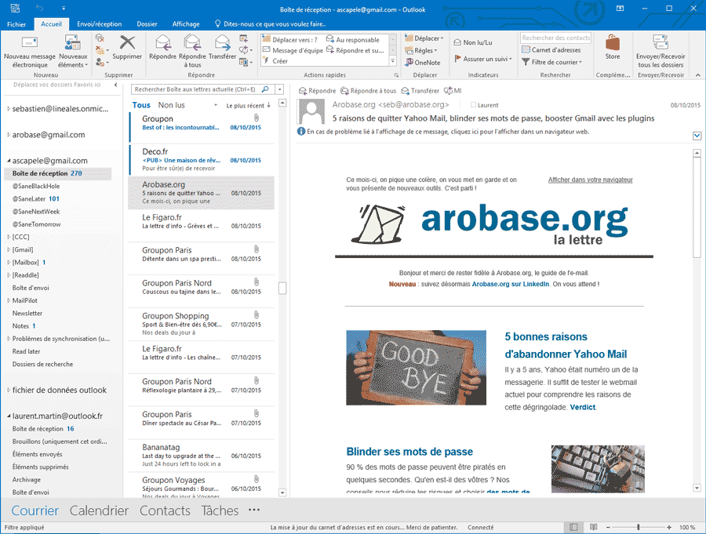Click the MI instant message icon
This screenshot has width=706, height=534.
pos(453,91)
